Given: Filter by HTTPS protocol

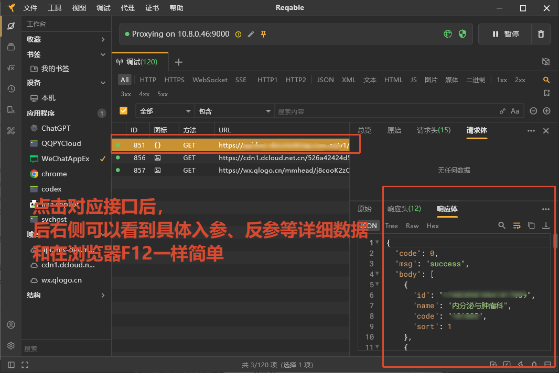Looking at the screenshot, I should tap(174, 80).
